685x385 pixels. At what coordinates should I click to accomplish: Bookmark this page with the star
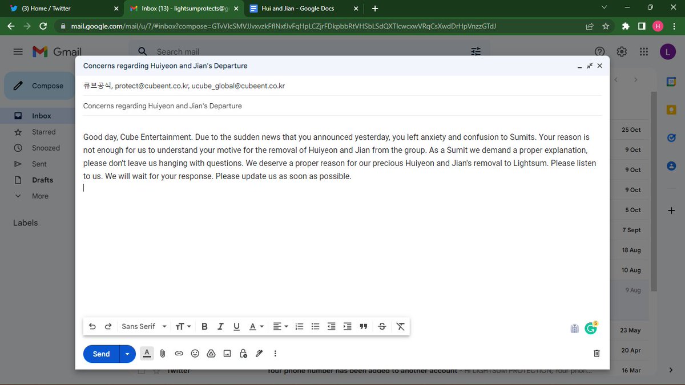point(606,26)
